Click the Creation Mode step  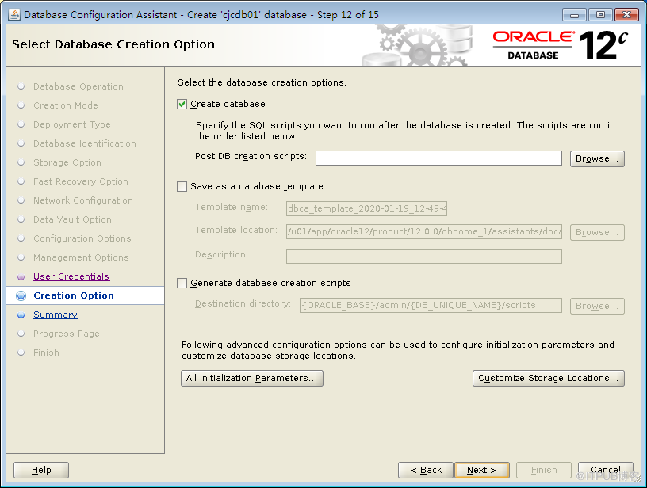(66, 105)
